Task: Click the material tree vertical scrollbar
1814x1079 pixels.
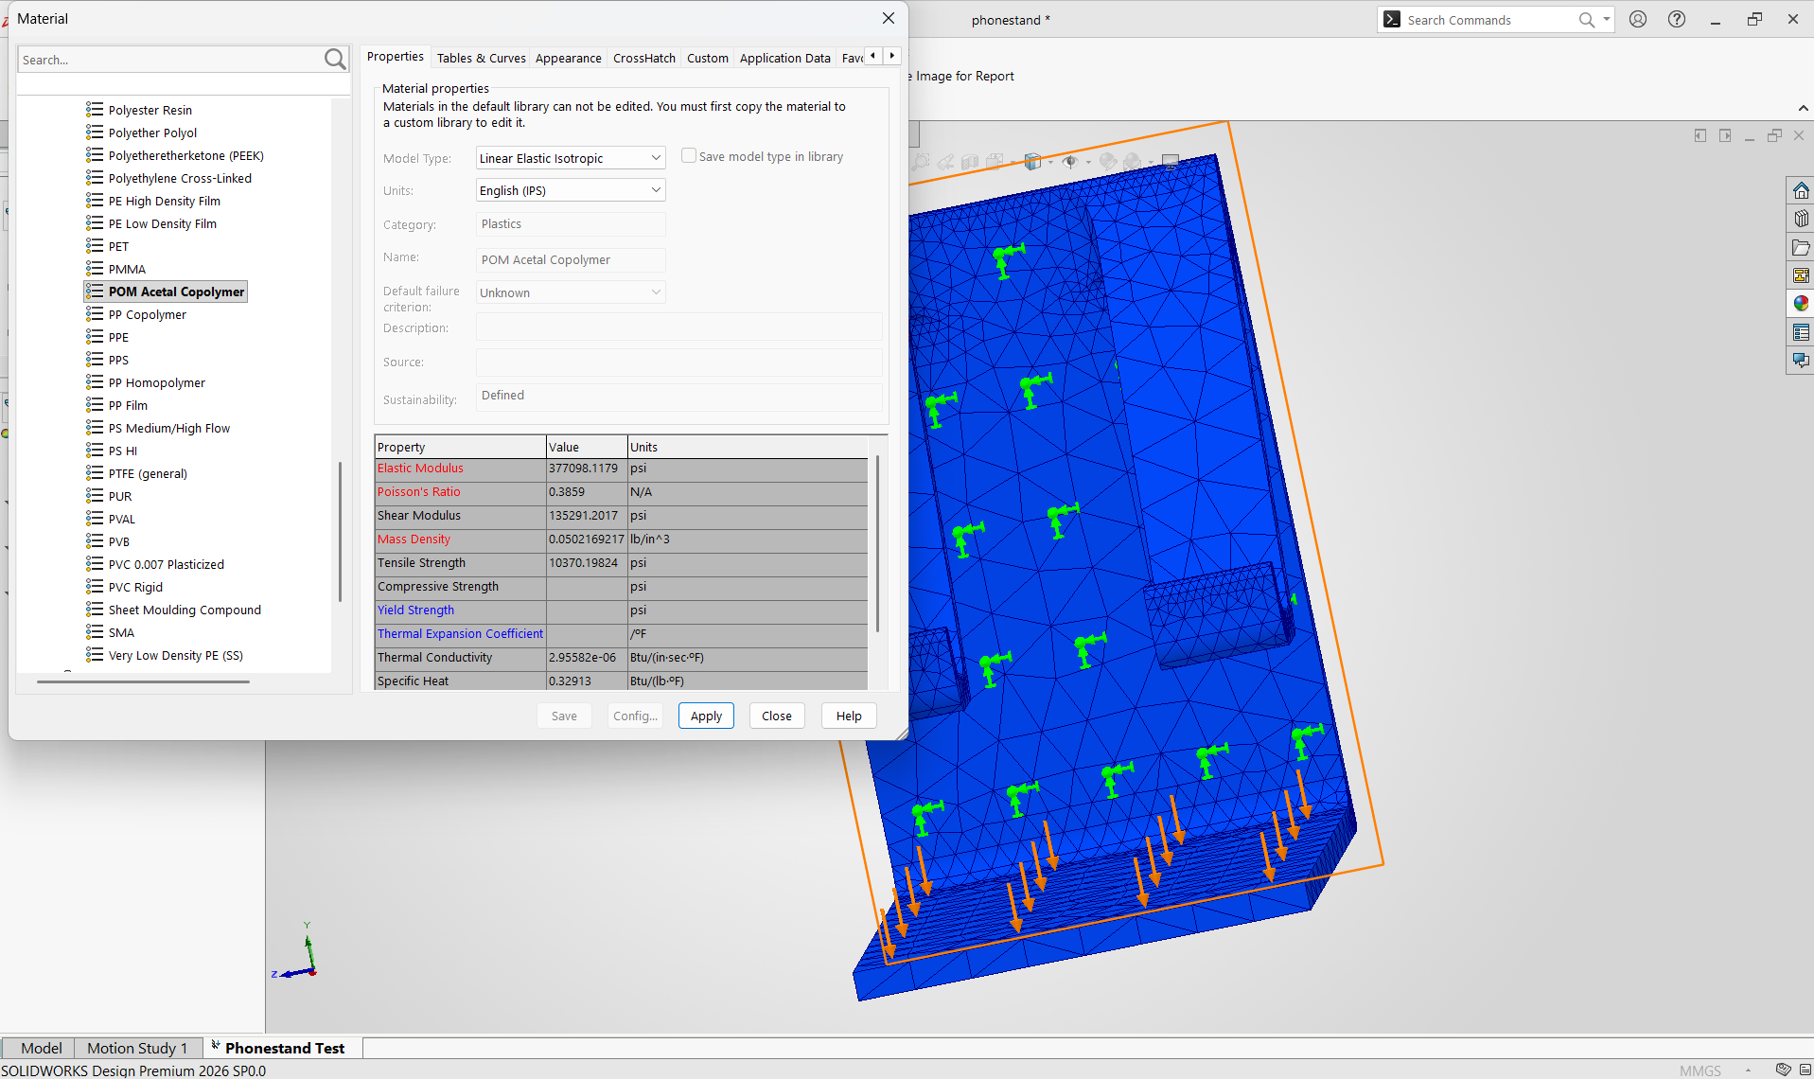Action: [340, 532]
